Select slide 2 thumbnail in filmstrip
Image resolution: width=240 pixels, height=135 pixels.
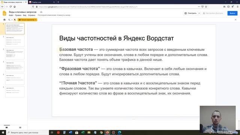tap(15, 41)
